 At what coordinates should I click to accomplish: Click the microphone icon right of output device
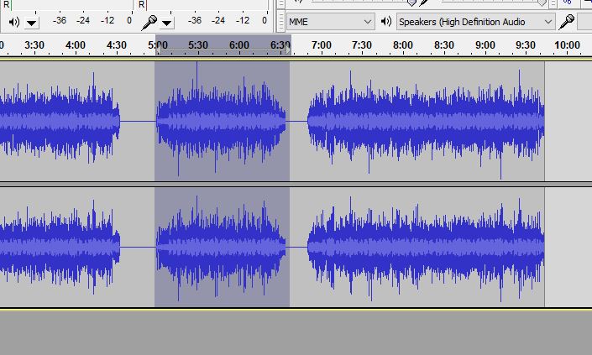click(x=568, y=21)
